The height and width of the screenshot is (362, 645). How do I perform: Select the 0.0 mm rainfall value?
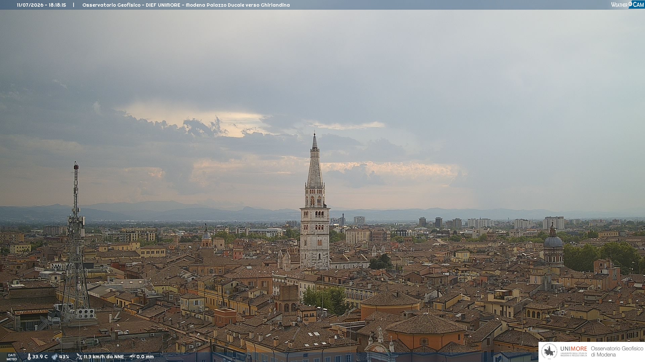[x=145, y=357]
